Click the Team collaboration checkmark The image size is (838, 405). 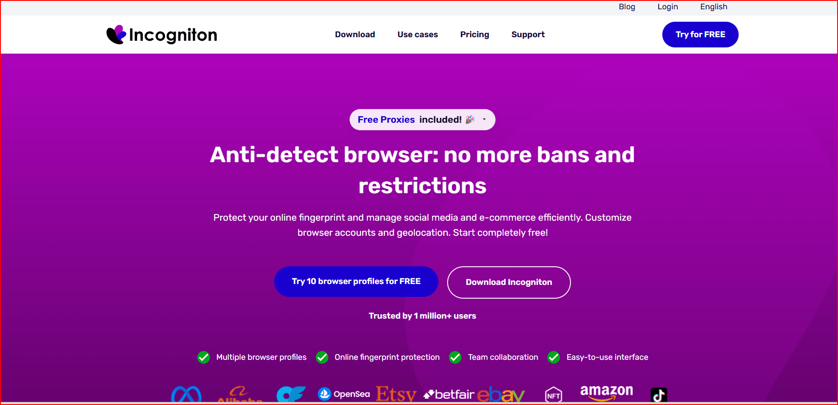click(455, 357)
